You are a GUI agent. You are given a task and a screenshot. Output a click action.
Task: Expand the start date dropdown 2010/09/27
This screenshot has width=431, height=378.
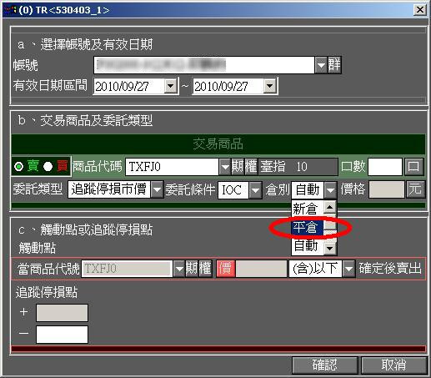pos(170,86)
